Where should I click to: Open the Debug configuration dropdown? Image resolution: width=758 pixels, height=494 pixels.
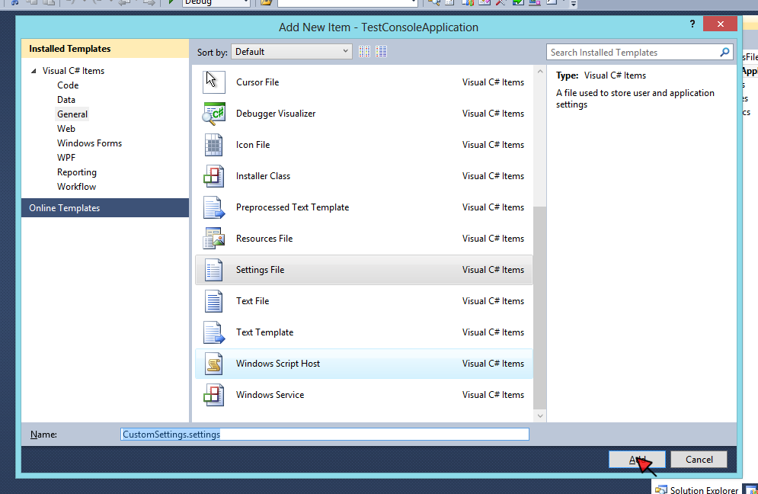pos(215,3)
